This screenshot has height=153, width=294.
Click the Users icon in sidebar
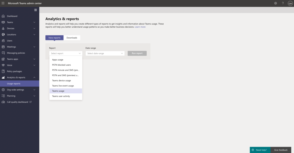click(3, 41)
